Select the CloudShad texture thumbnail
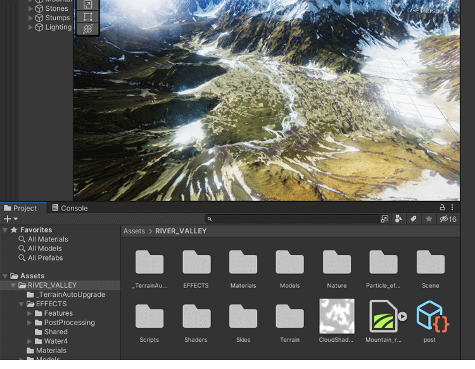The height and width of the screenshot is (369, 475). coord(336,317)
